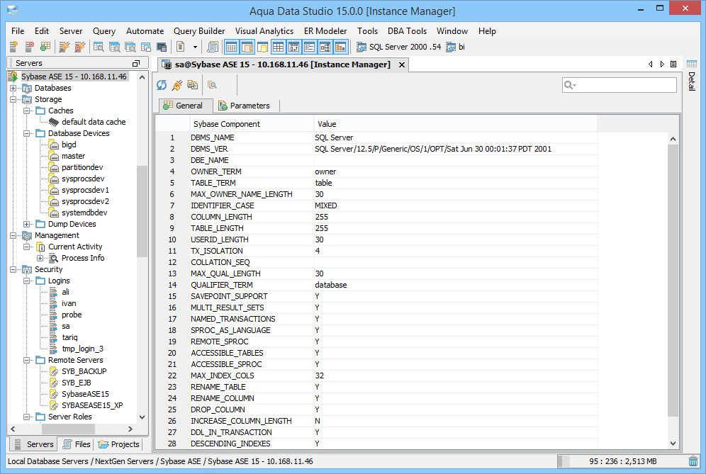Image resolution: width=706 pixels, height=474 pixels.
Task: Click the 'bi' connection shortcut in toolbar
Action: 455,47
